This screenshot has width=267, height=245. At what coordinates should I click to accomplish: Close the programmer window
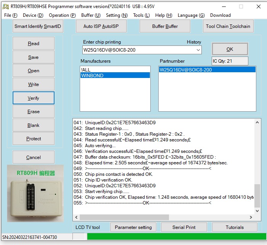click(259, 6)
